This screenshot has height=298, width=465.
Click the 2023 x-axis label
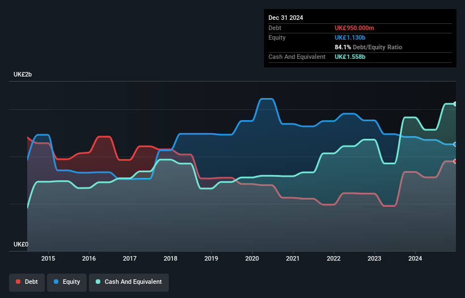coord(374,258)
